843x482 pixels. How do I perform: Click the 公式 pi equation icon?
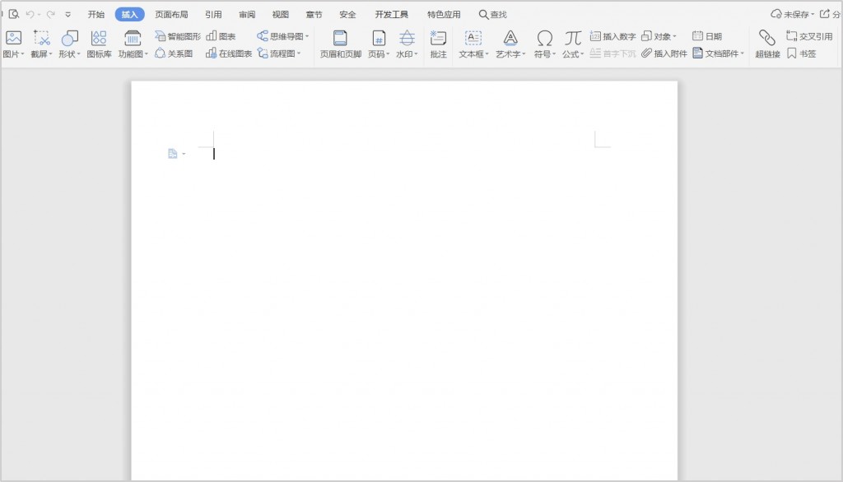(x=573, y=38)
